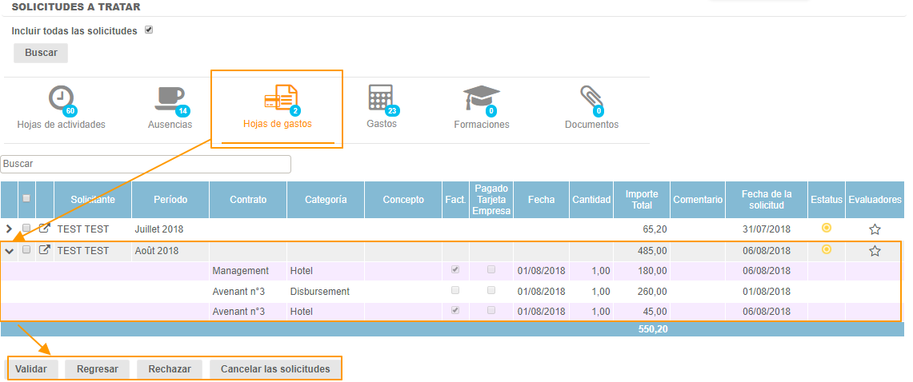Viewport: 913px width, 382px height.
Task: Collapse the Août 2018 expense row
Action: [10, 251]
